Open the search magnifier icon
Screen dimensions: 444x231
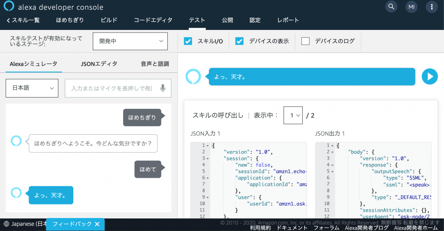pyautogui.click(x=391, y=7)
